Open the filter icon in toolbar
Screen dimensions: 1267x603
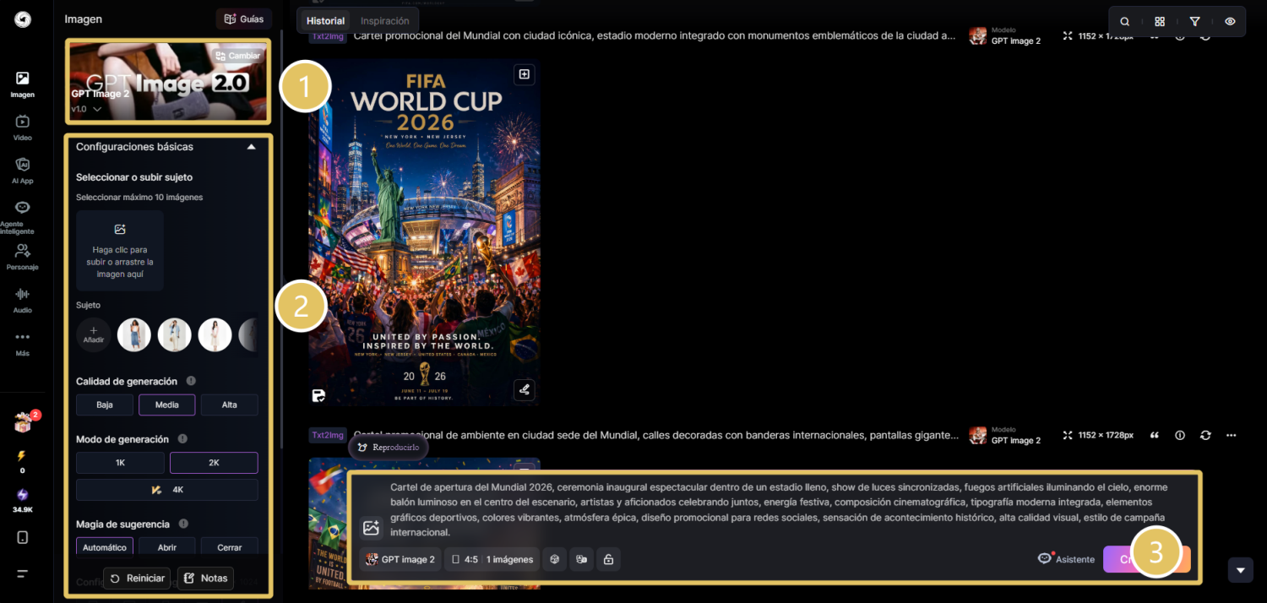point(1194,22)
